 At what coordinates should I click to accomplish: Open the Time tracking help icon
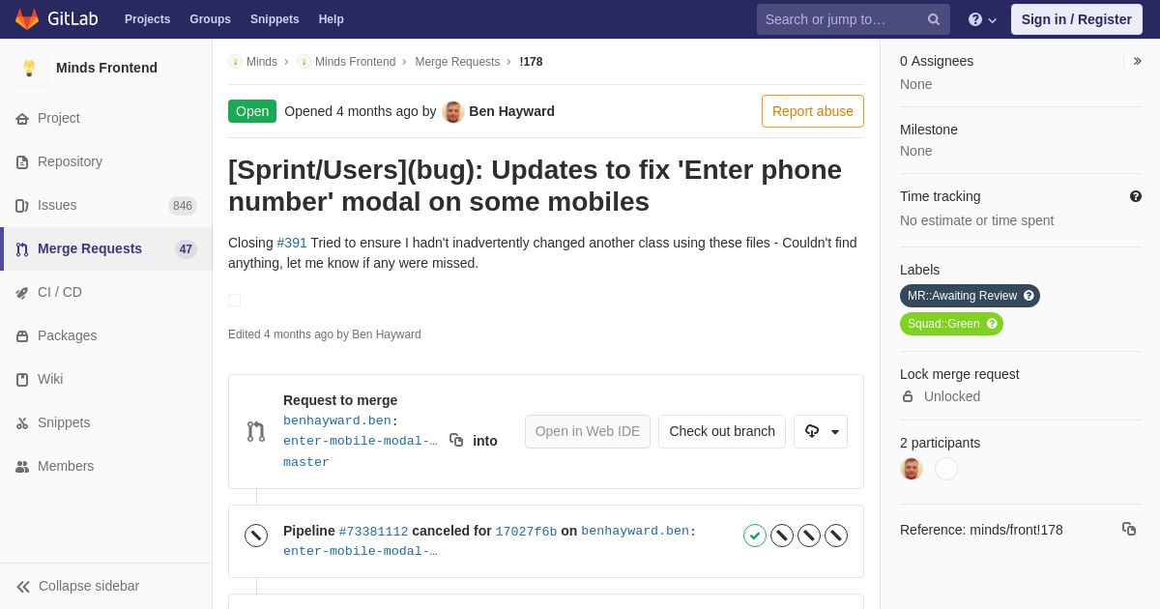(1136, 196)
